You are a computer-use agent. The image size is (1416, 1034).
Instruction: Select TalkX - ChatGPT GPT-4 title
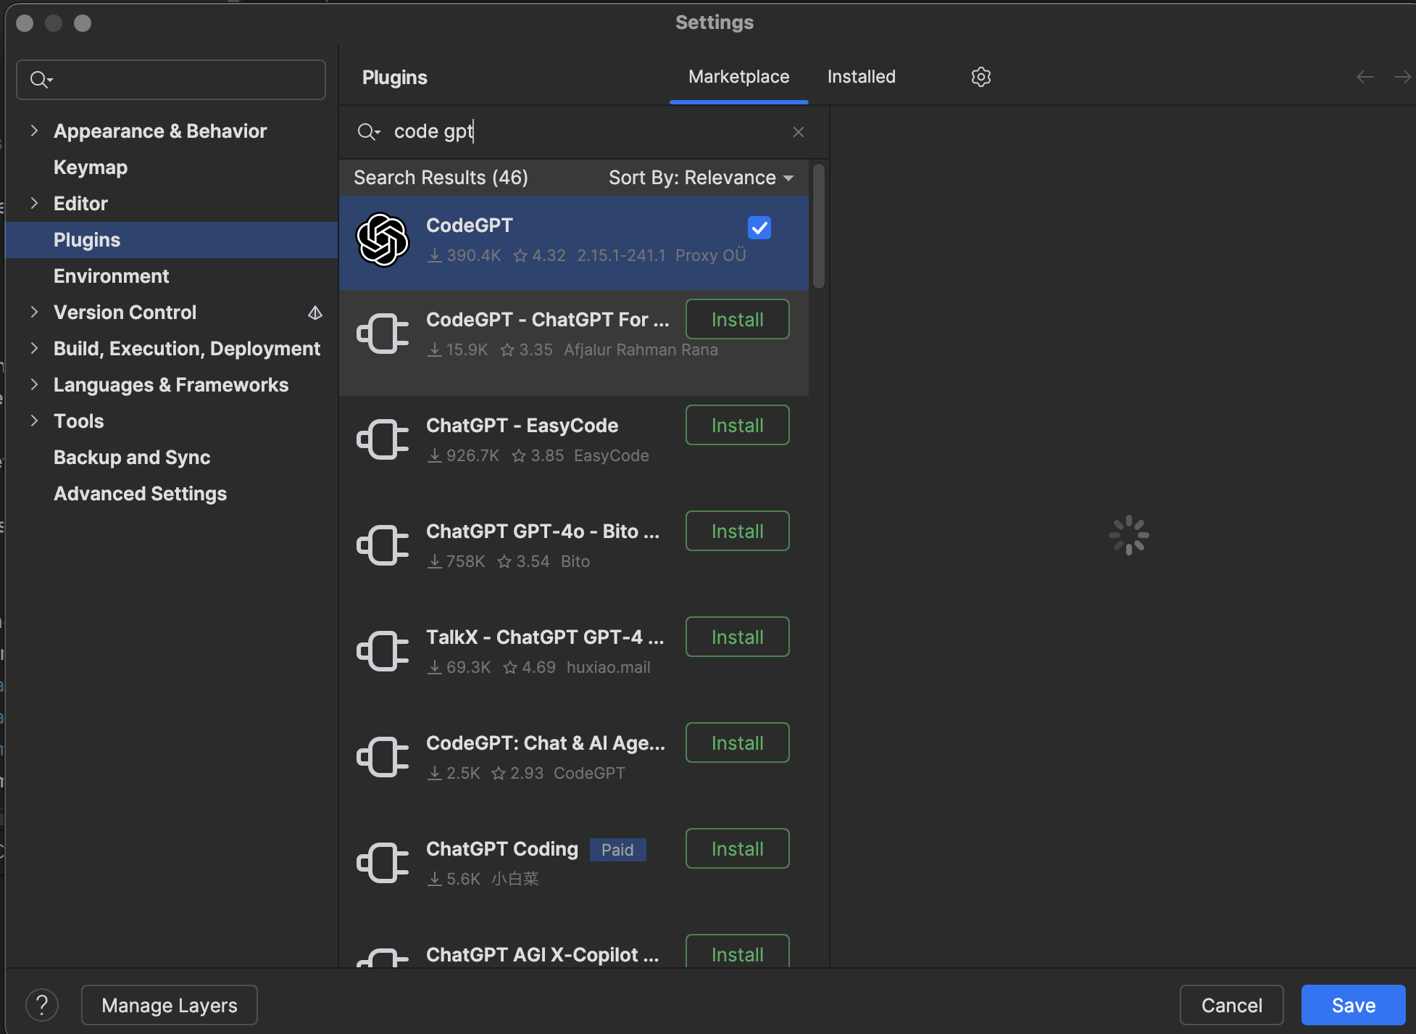545,637
